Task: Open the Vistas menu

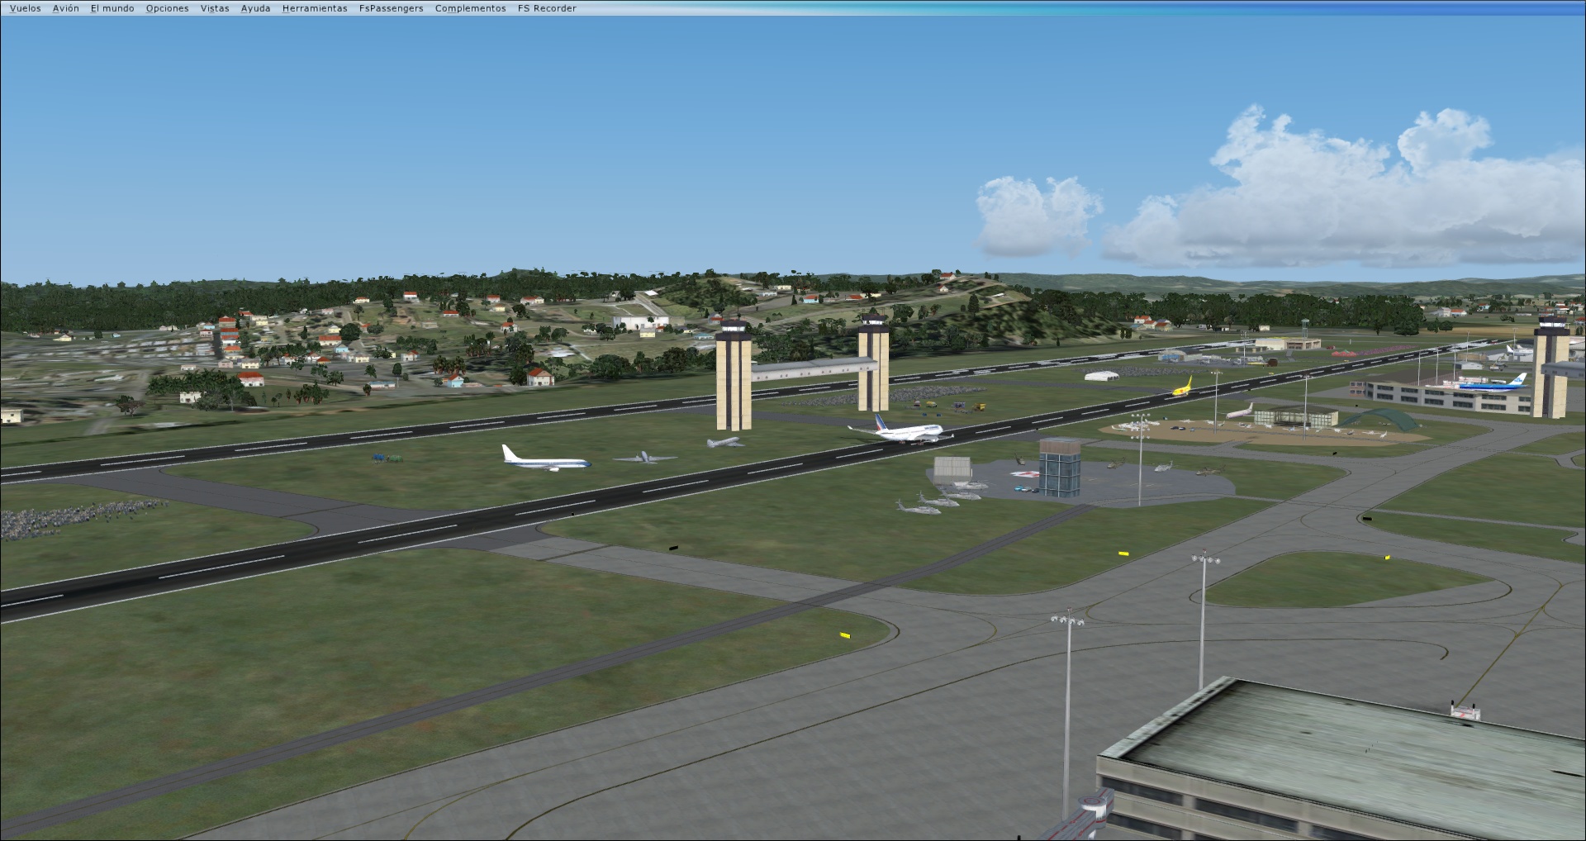Action: tap(214, 7)
